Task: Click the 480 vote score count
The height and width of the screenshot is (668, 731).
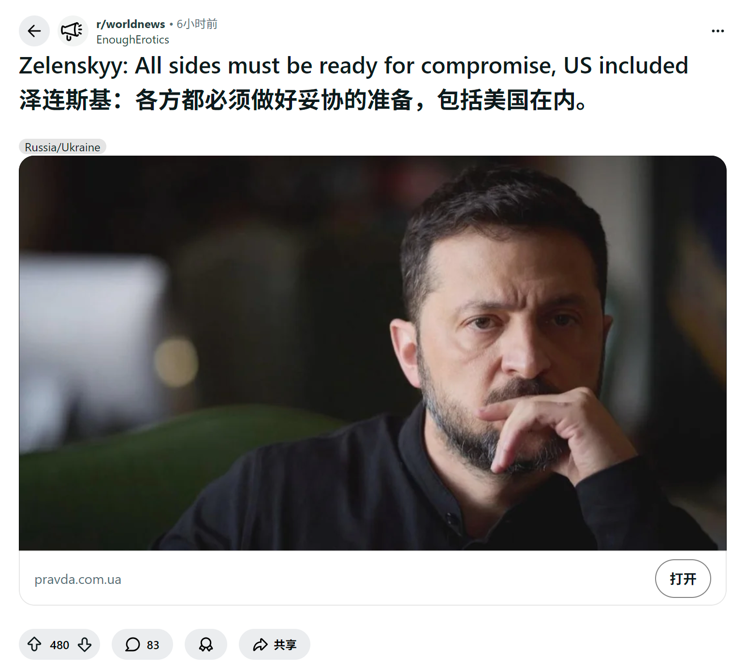Action: click(x=59, y=645)
